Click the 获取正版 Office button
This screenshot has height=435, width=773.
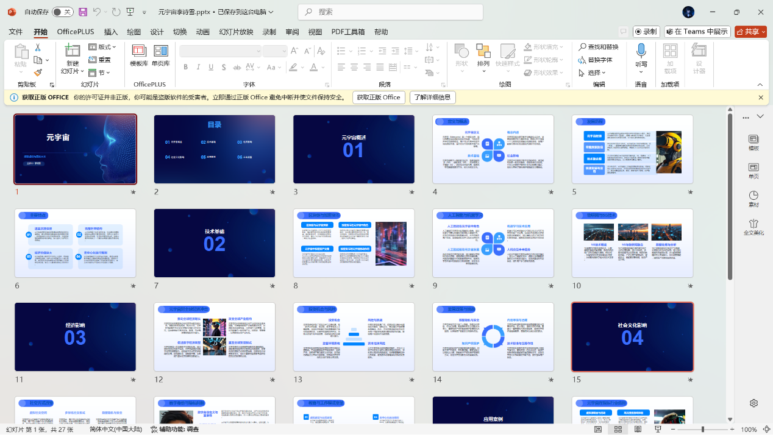379,97
